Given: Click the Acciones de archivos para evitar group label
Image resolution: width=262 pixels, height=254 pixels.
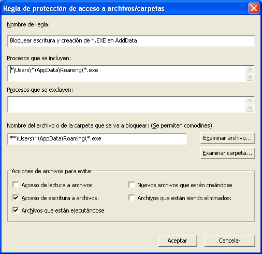Looking at the screenshot, I should [x=52, y=171].
